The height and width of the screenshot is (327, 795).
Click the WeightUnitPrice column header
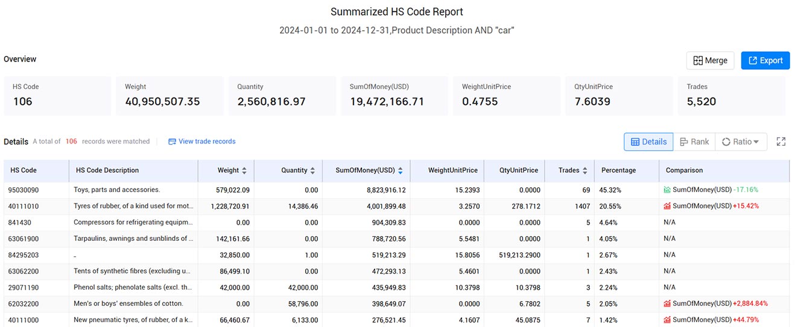click(447, 170)
